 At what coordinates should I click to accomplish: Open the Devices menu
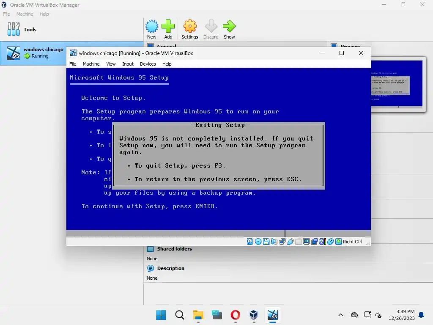coord(148,64)
